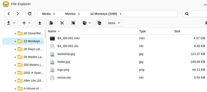Expand chevron after 12 Monkeys breadcrumb

click(120, 14)
